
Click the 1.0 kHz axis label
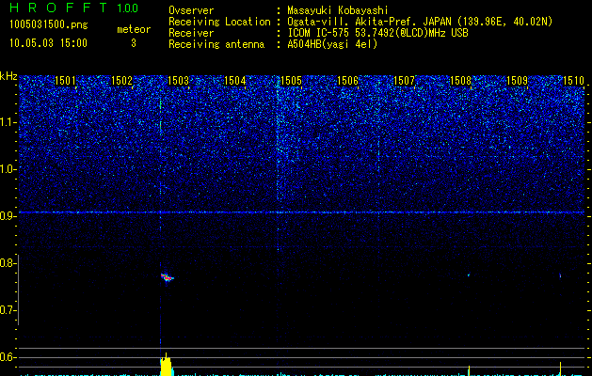[x=8, y=169]
